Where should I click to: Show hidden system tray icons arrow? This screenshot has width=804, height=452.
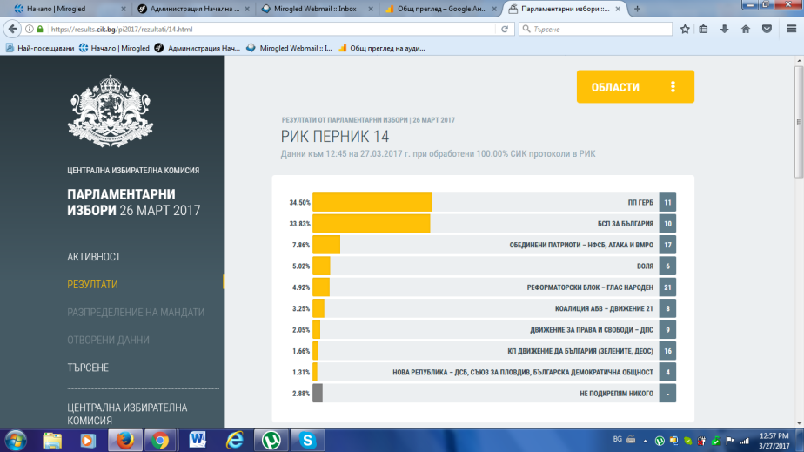645,440
